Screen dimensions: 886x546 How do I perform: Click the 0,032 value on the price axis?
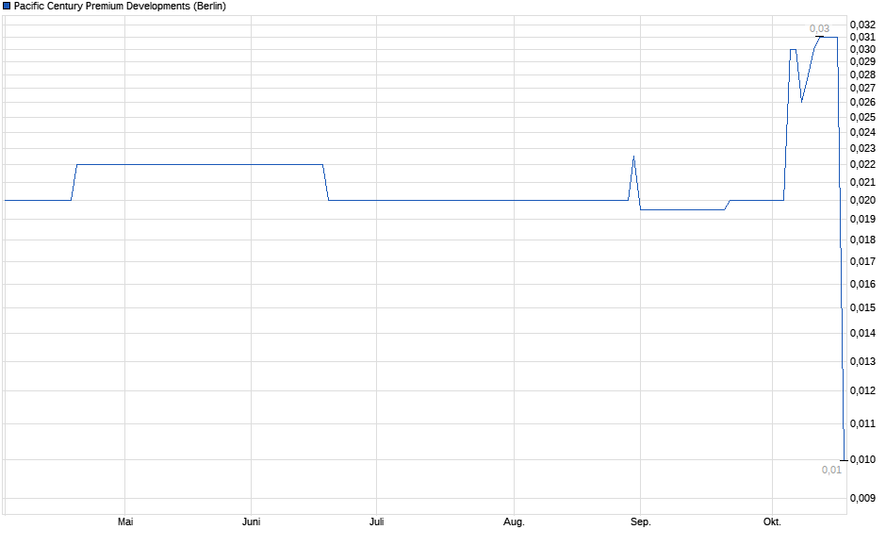[x=862, y=25]
